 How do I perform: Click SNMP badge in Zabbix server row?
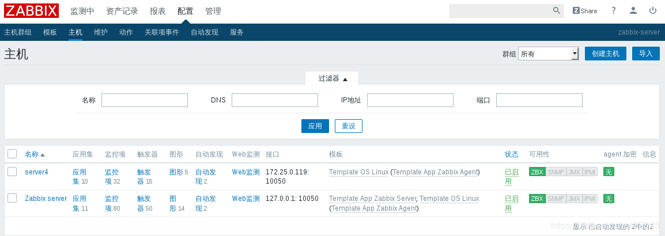click(x=556, y=198)
